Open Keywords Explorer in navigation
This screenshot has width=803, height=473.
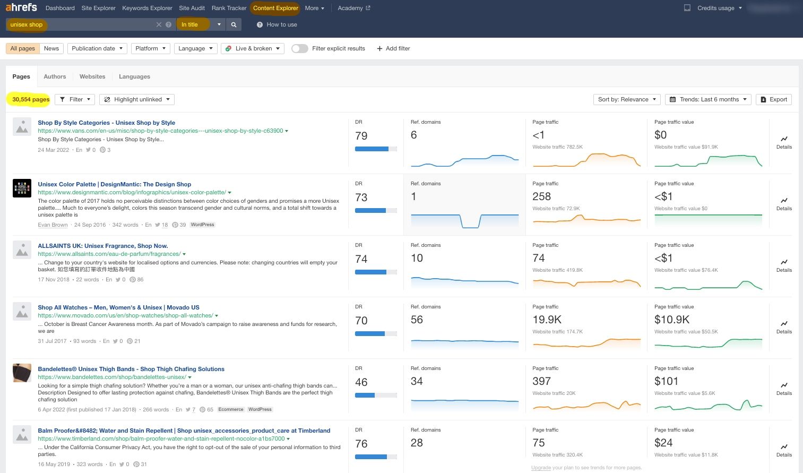(147, 8)
